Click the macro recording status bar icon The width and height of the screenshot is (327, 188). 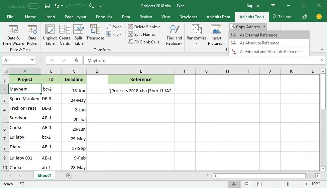tap(22, 184)
